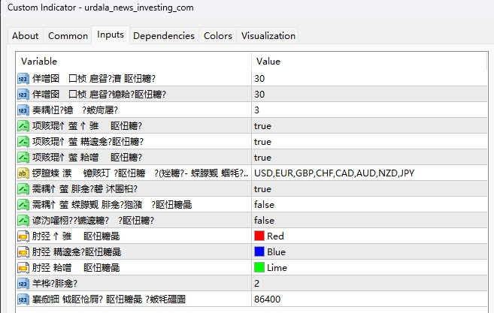
Task: Click the color icon of the Red row
Action: point(23,236)
